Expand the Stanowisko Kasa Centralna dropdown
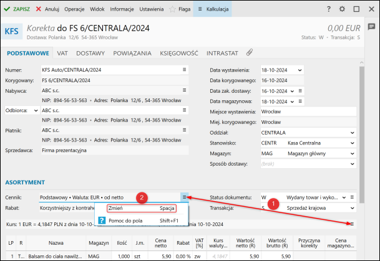 [353, 143]
